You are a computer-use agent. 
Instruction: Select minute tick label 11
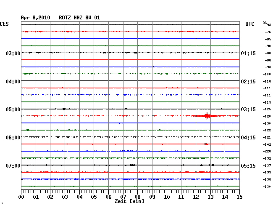coord(181,197)
